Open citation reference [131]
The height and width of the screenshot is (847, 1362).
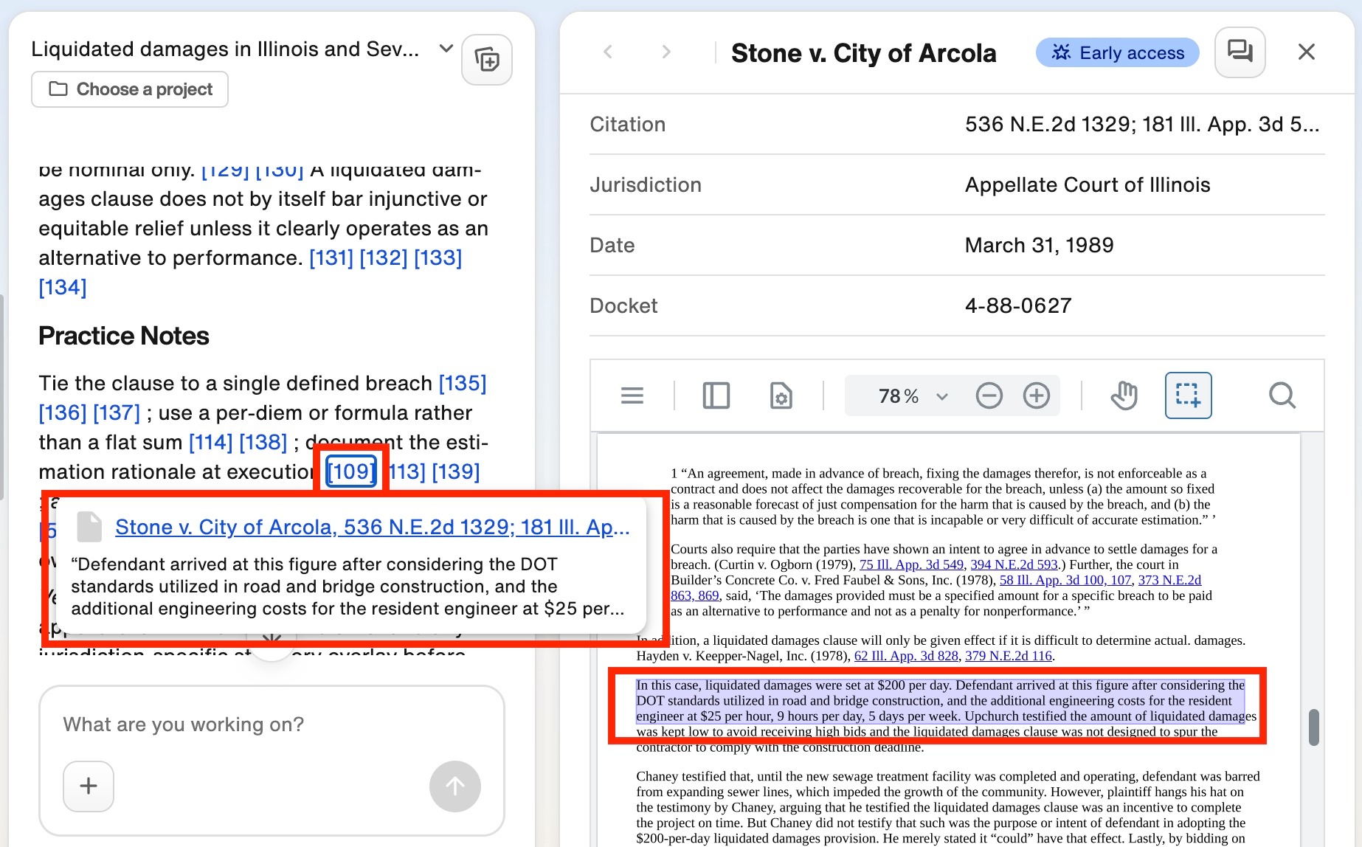331,257
